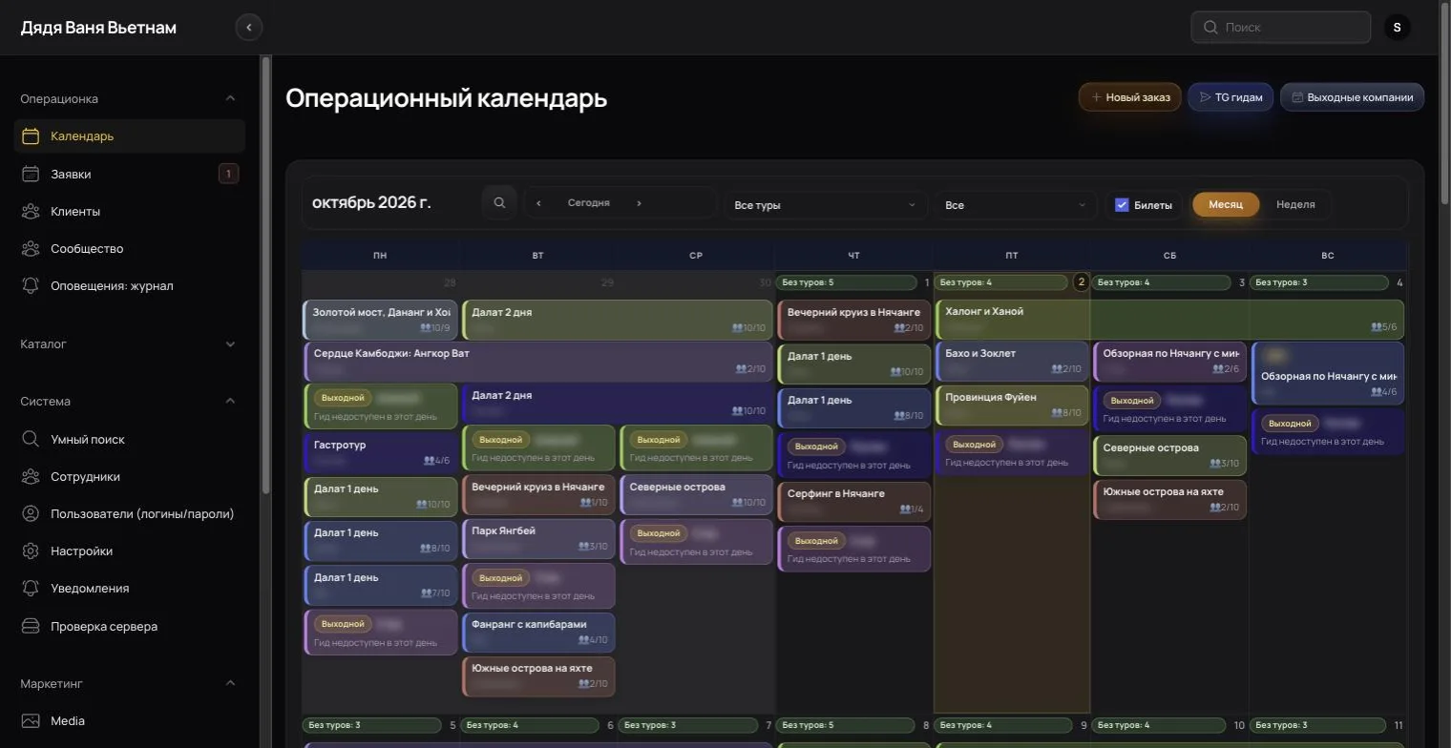Click the user avatar S icon
This screenshot has height=748, width=1451.
(1398, 28)
